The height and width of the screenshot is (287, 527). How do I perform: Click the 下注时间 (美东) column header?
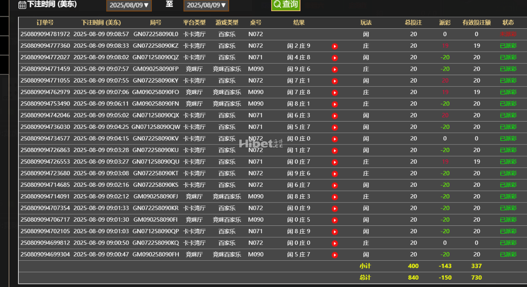[105, 23]
